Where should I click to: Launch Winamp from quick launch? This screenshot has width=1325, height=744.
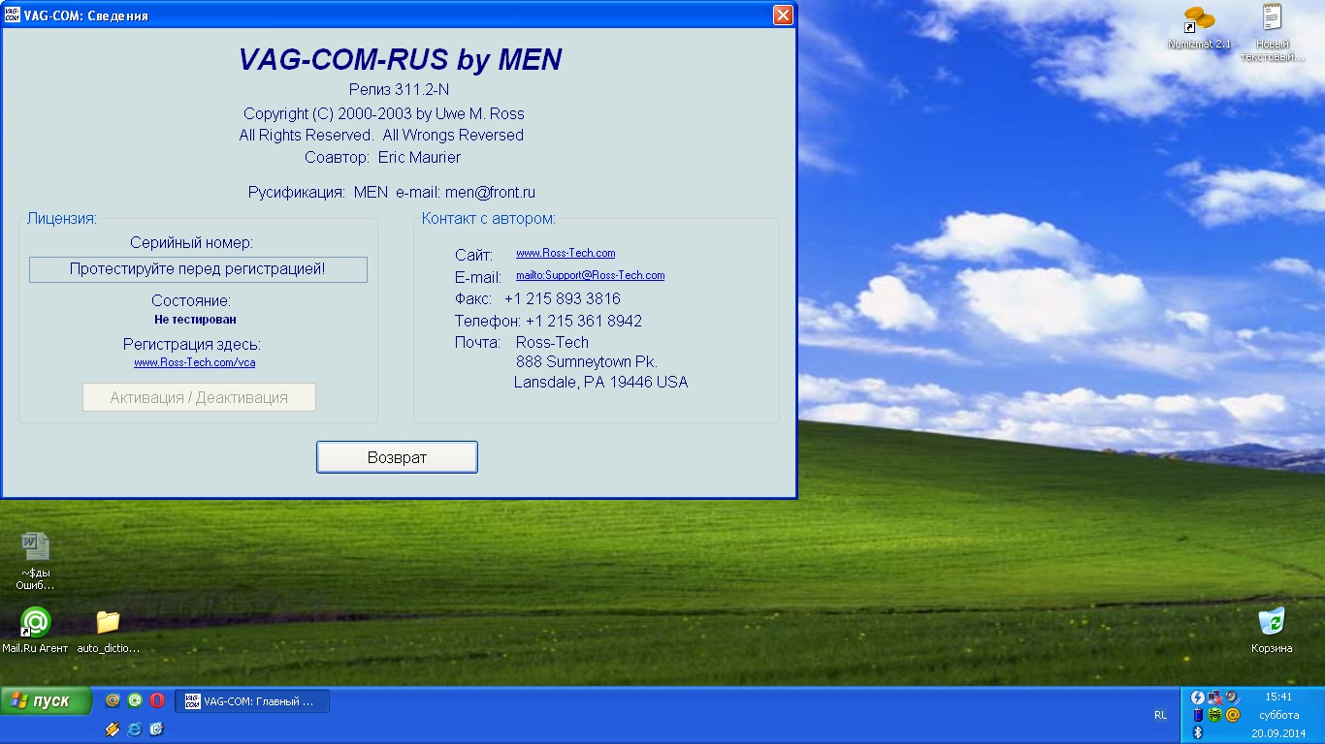[113, 728]
